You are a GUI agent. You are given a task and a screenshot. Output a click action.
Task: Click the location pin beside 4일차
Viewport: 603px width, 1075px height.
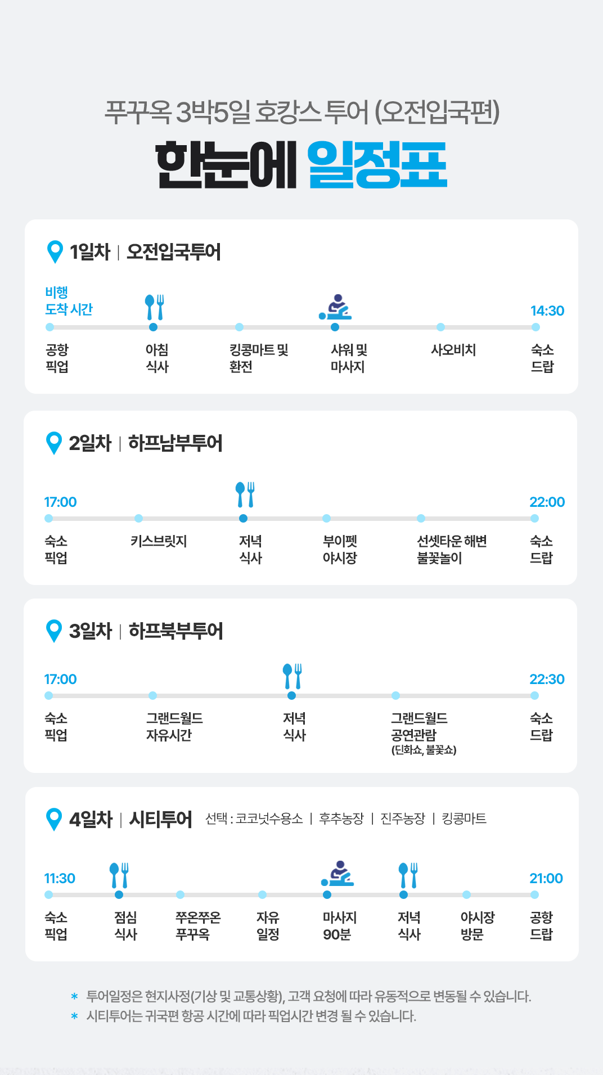point(53,819)
